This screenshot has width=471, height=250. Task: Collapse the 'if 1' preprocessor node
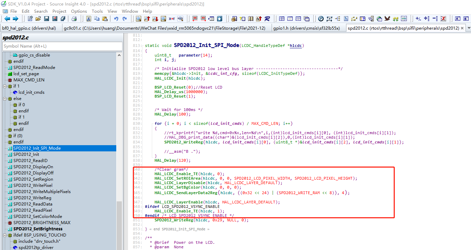[x=4, y=86]
